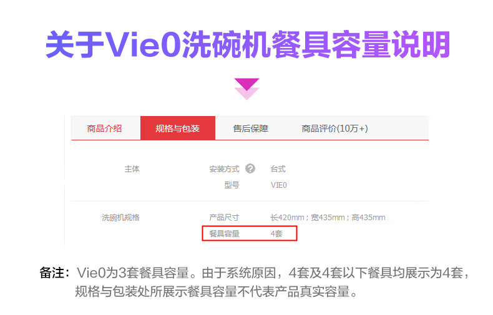Open the 商品评价(10万+) tab
The image size is (493, 315).
click(x=334, y=128)
